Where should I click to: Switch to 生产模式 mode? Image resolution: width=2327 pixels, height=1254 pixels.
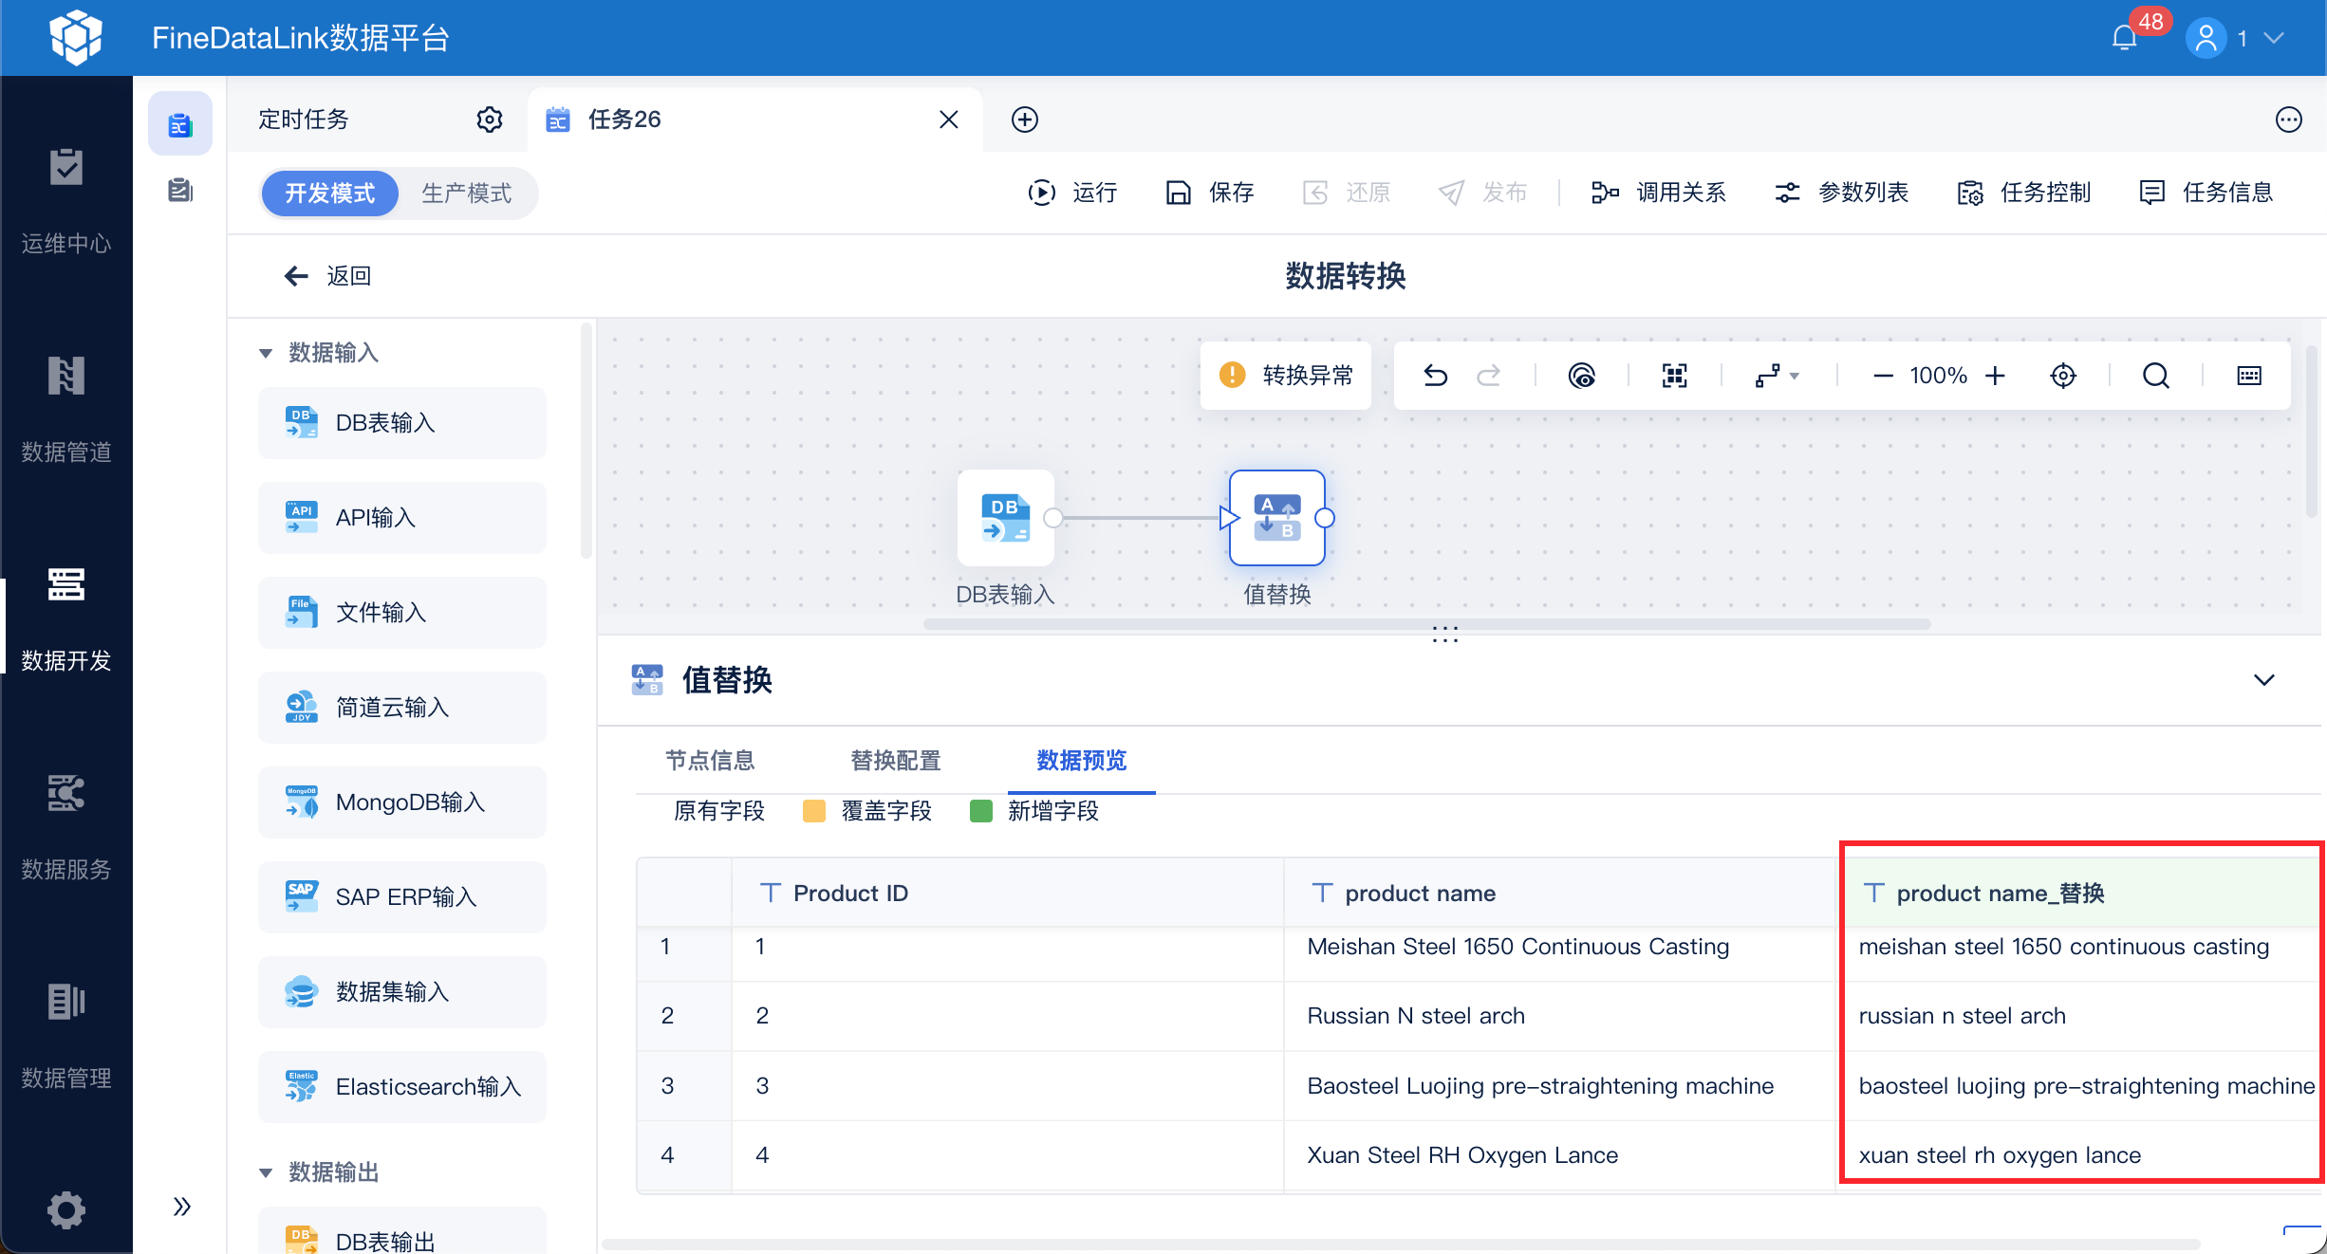click(466, 194)
